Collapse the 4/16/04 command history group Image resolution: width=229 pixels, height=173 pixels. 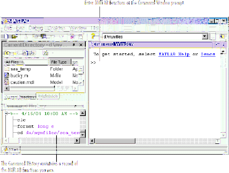click(6, 113)
